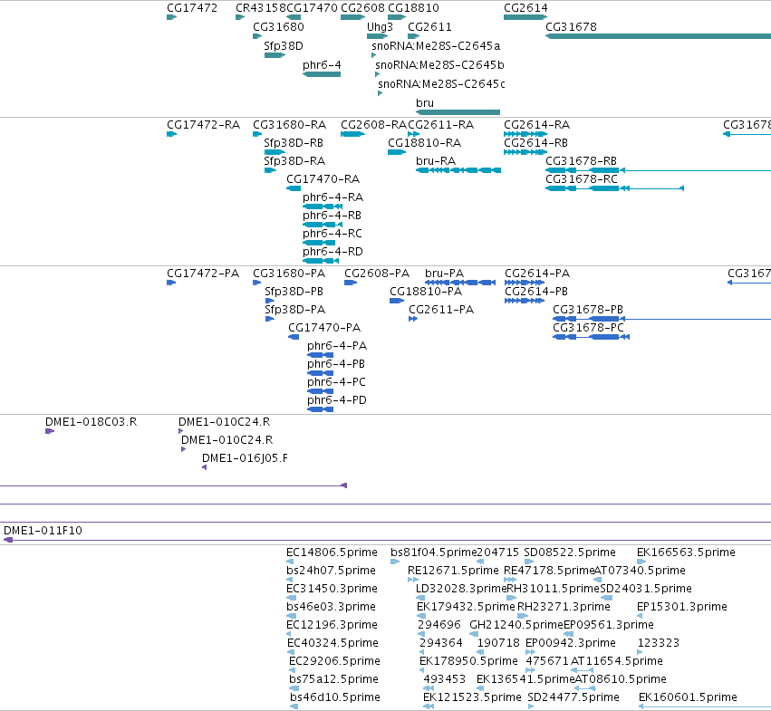Click protein label bru-PA
The width and height of the screenshot is (771, 711).
click(444, 274)
